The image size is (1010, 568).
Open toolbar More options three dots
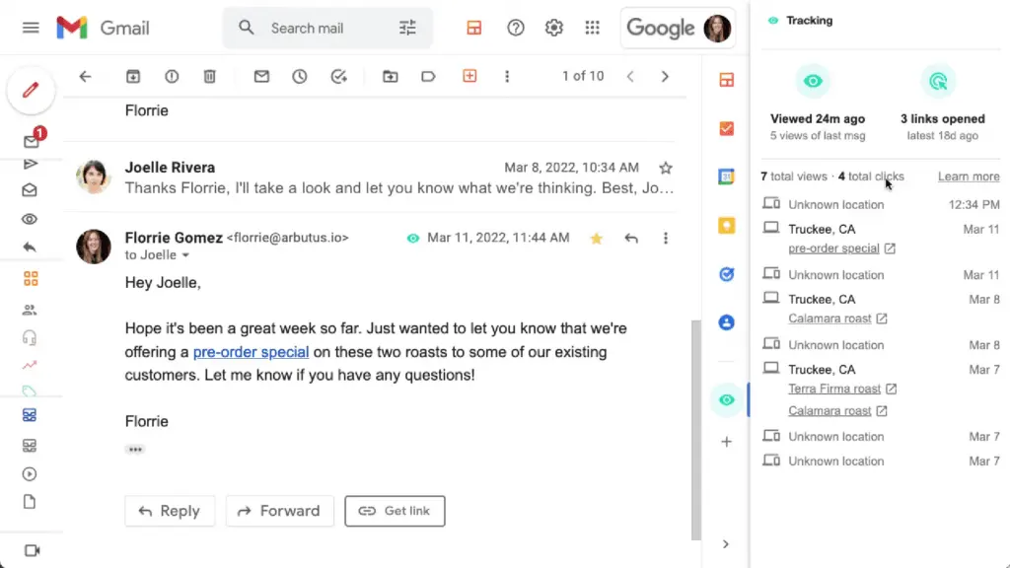point(507,77)
